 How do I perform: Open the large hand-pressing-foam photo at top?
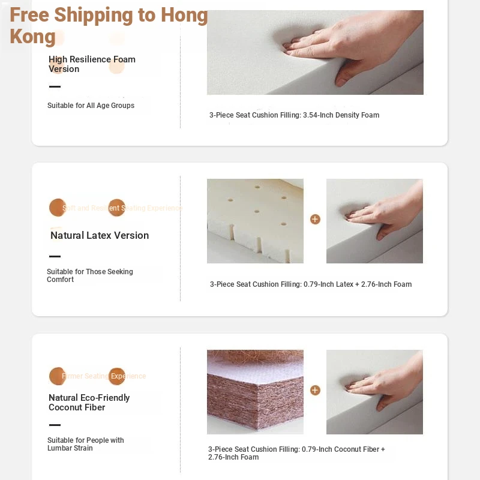tap(315, 52)
